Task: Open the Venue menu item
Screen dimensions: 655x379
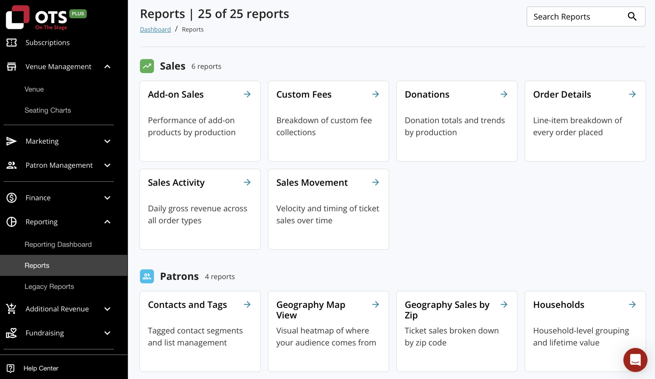Action: click(x=34, y=89)
